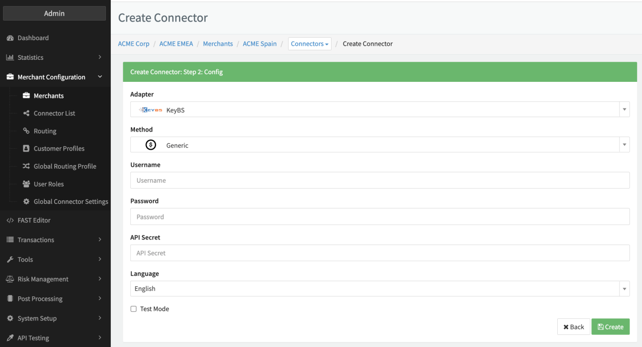Click the Back button
The image size is (642, 347).
click(573, 327)
